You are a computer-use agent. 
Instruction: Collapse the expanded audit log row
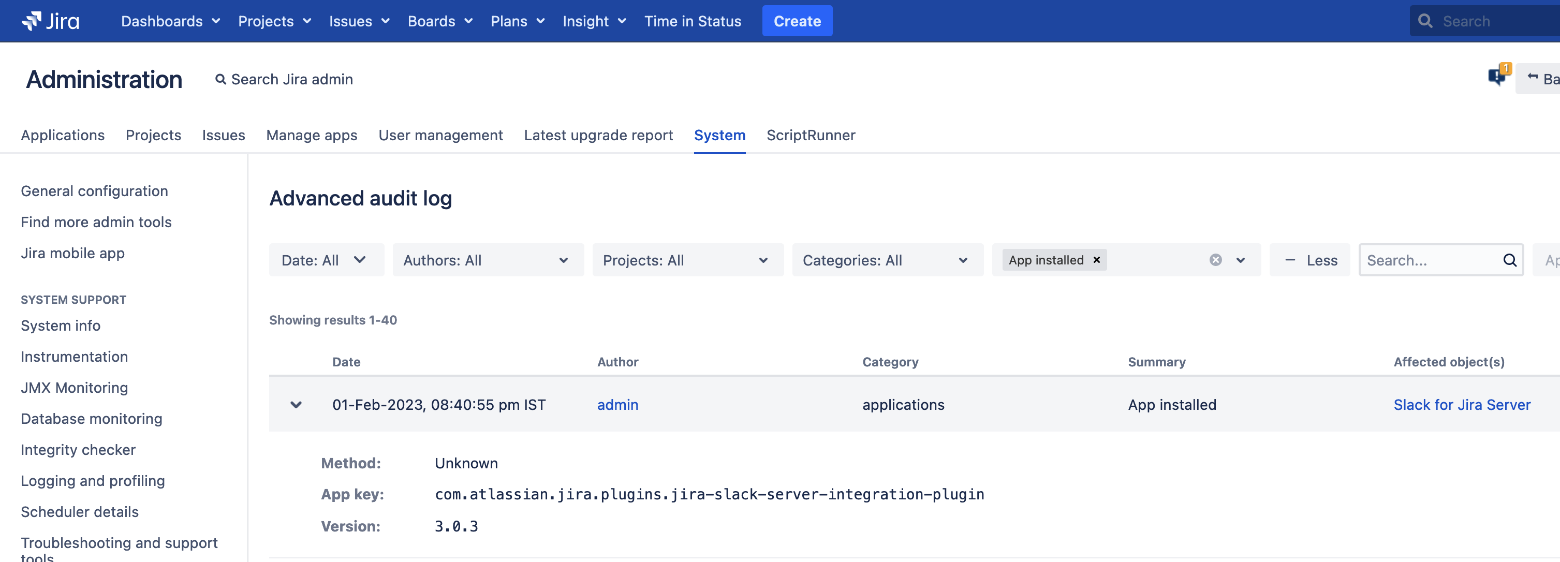[296, 405]
